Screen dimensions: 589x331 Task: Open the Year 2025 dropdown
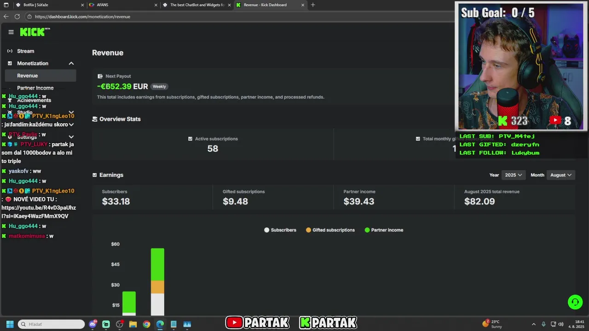[514, 175]
